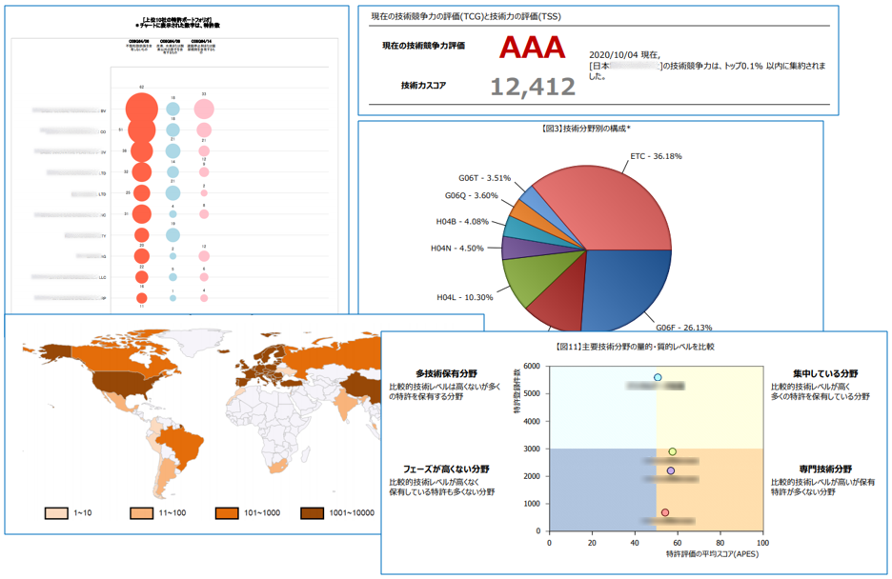Click the large pink bubble labeled 33
Screen dimensions: 892x579
point(203,110)
